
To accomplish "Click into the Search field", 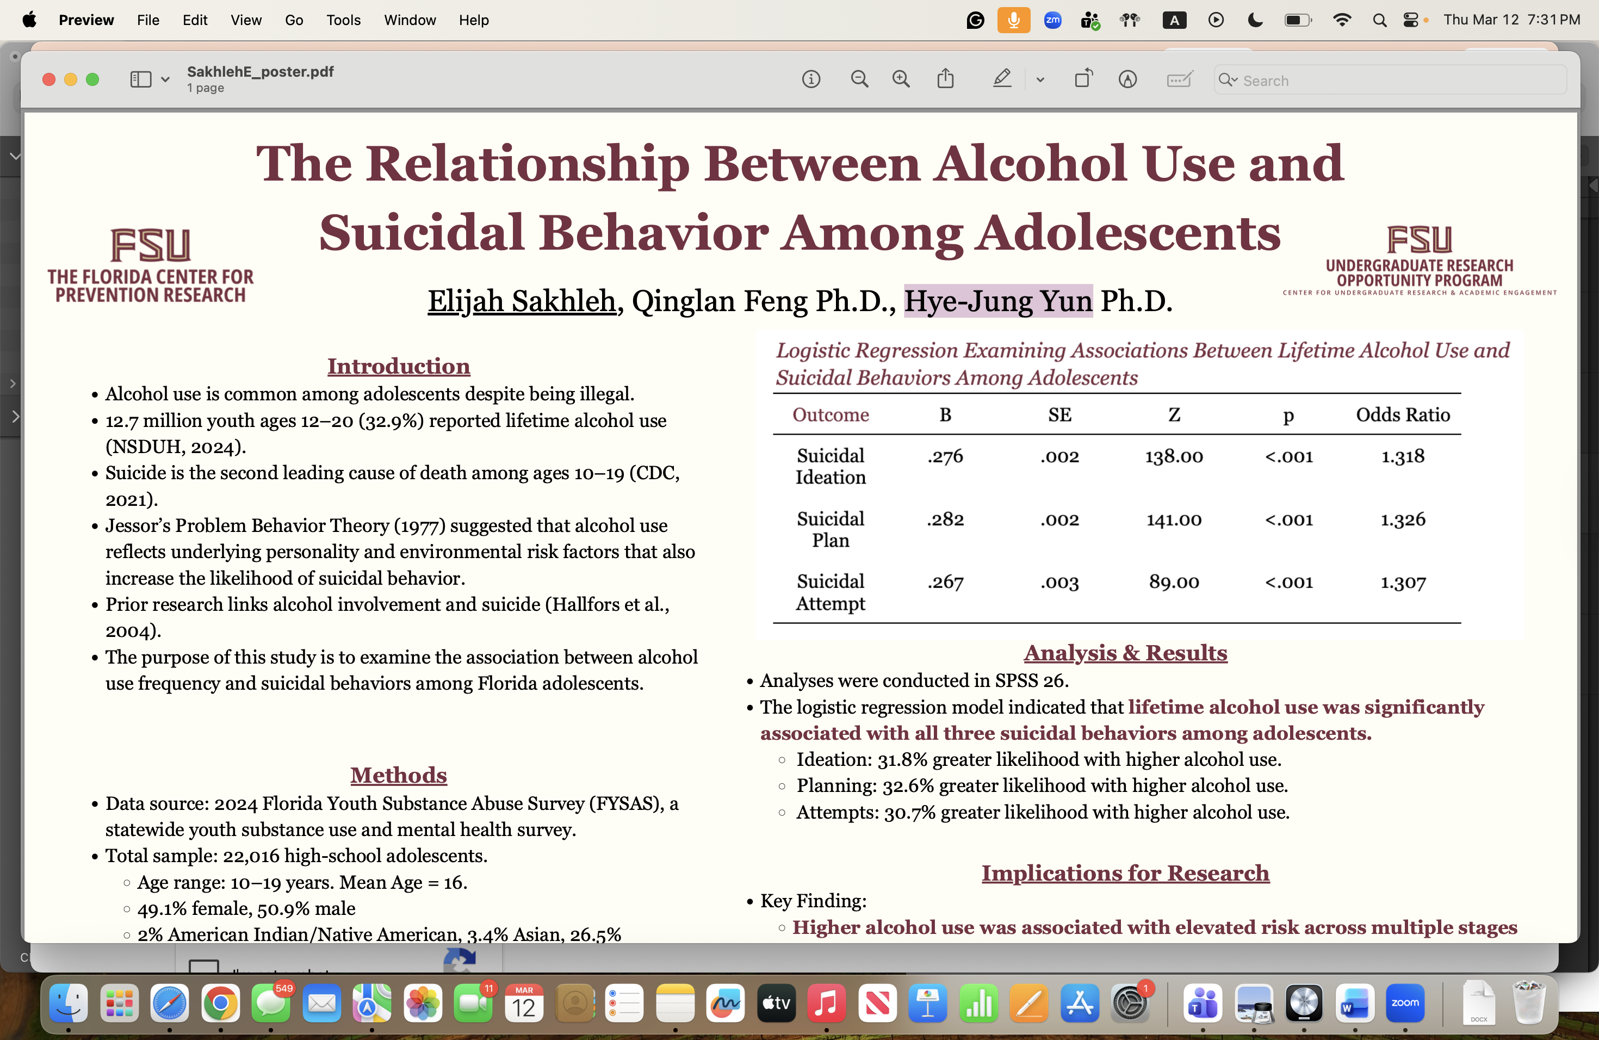I will pyautogui.click(x=1397, y=80).
